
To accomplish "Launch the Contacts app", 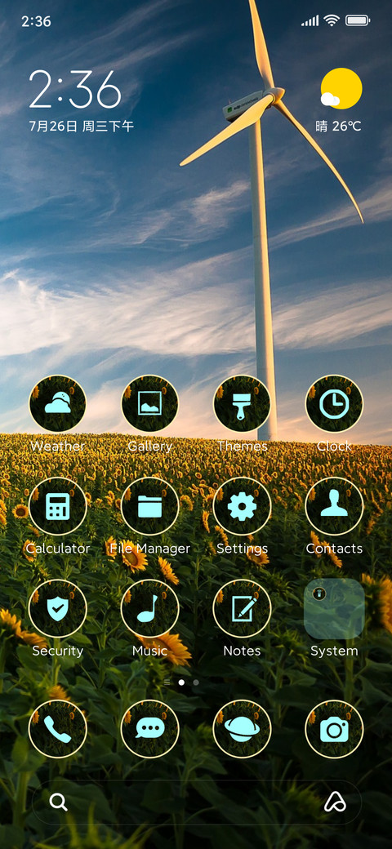I will point(334,506).
